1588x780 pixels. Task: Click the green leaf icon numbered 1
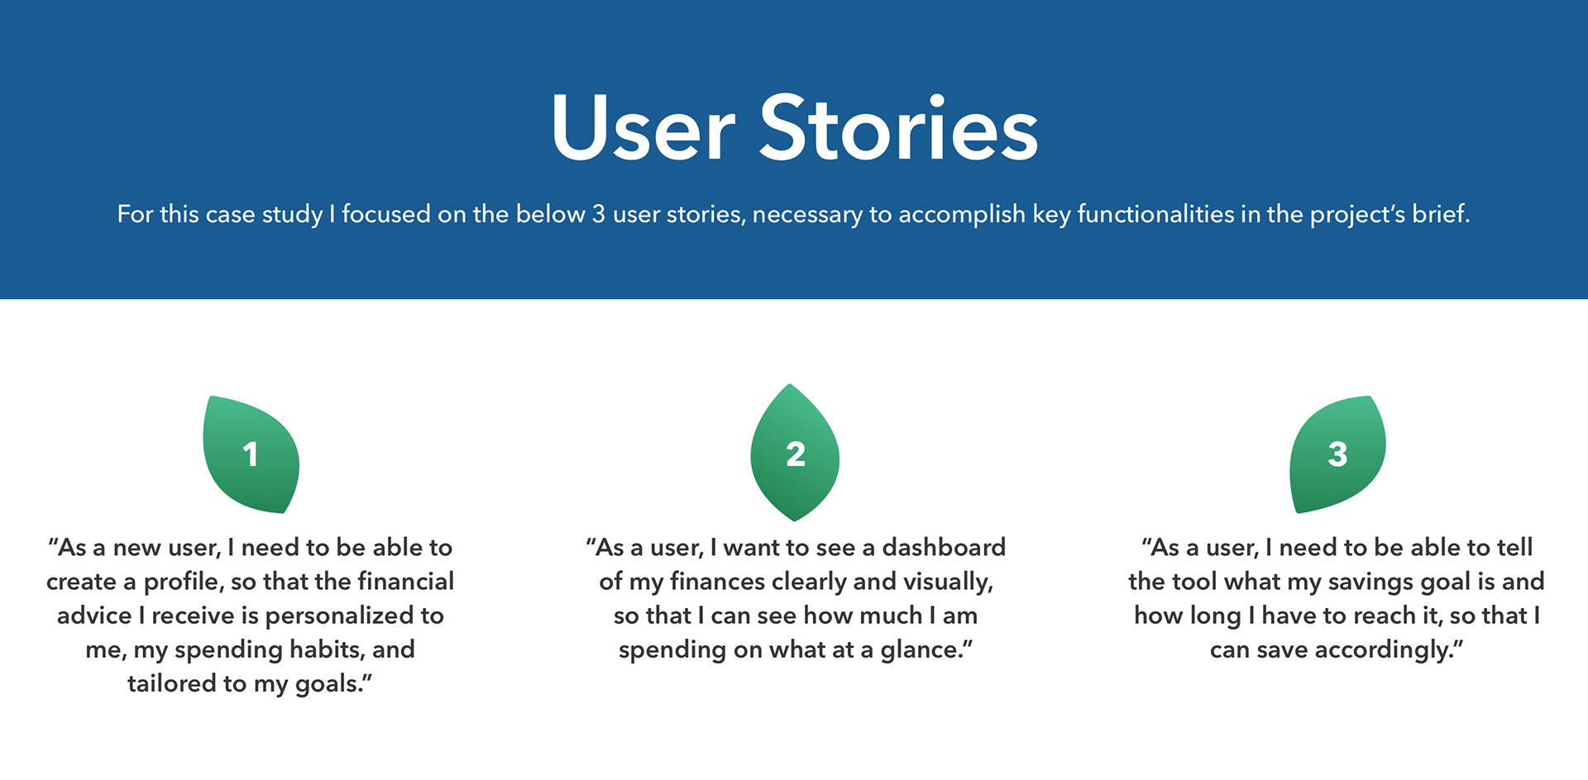tap(251, 454)
